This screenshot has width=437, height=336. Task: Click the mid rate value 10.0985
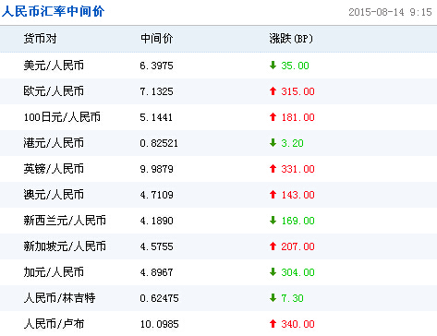[x=159, y=324]
